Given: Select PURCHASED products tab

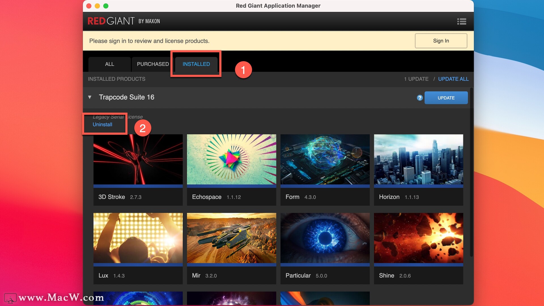Looking at the screenshot, I should tap(153, 64).
